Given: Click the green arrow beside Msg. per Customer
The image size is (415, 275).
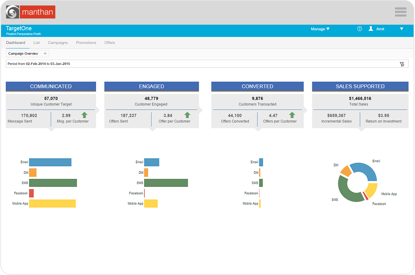Looking at the screenshot, I should (84, 115).
